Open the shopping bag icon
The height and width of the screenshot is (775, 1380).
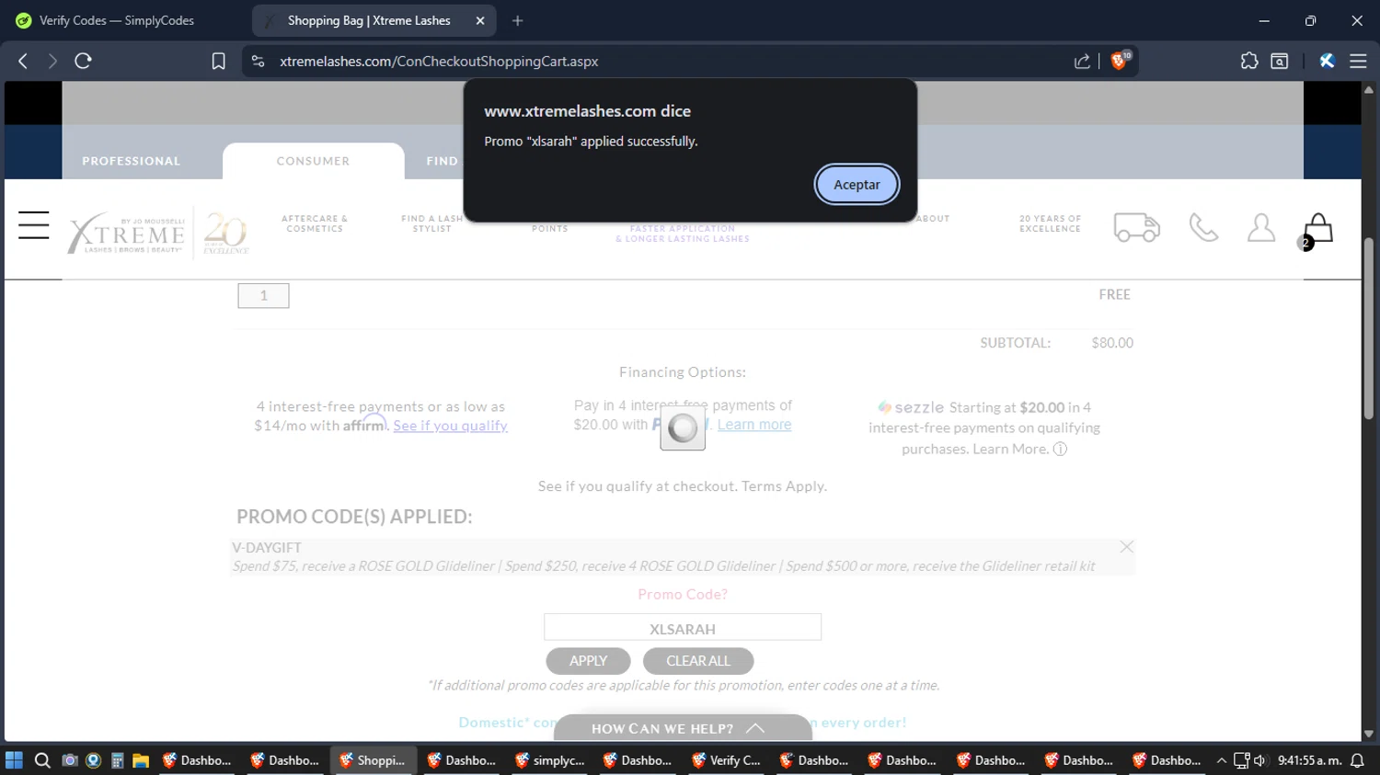pyautogui.click(x=1317, y=229)
